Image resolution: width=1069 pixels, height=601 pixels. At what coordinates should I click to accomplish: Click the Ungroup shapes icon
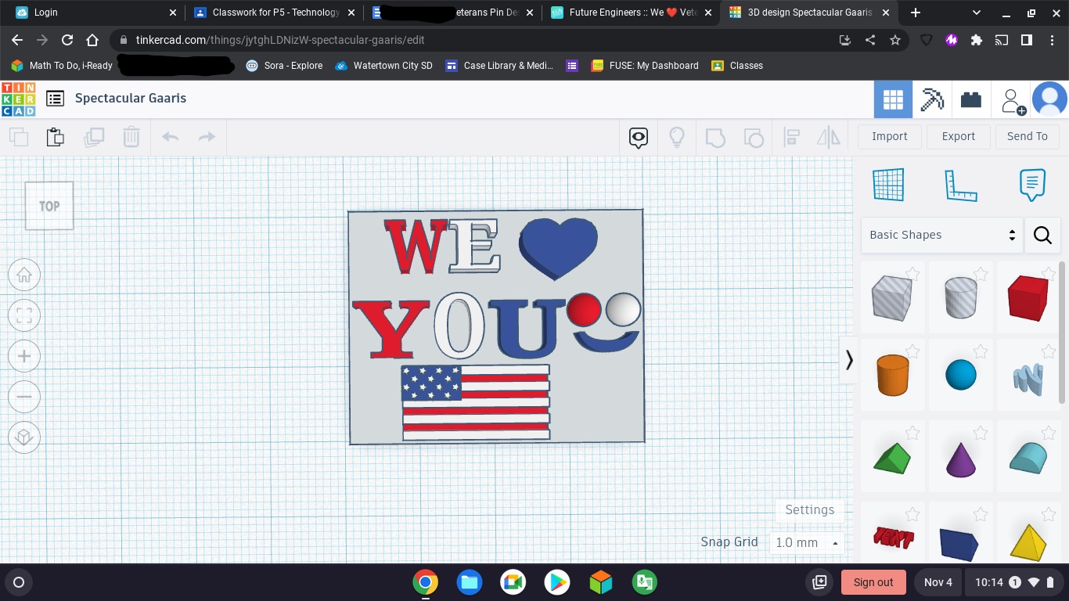pyautogui.click(x=753, y=138)
